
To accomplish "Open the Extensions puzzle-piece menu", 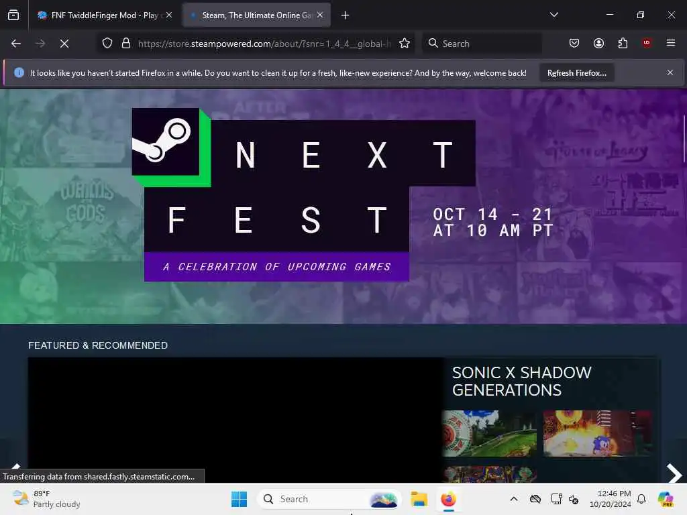I will click(623, 43).
